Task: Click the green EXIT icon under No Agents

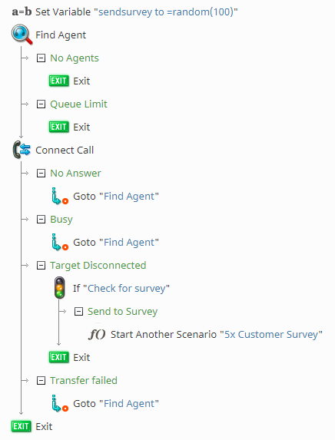Action: (x=58, y=81)
